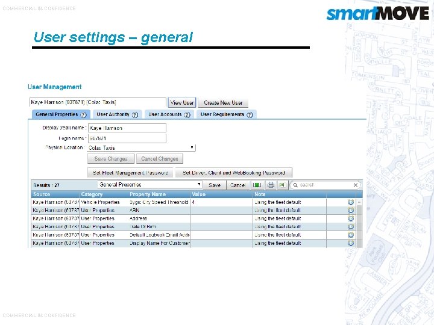The width and height of the screenshot is (434, 325).
Task: Click the Category column header
Action: 104,194
